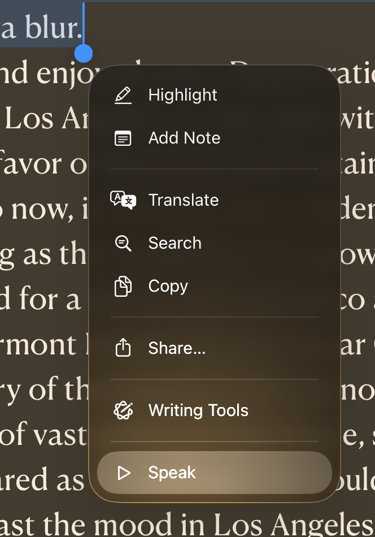375x537 pixels.
Task: Choose Highlight from the context menu
Action: point(182,95)
